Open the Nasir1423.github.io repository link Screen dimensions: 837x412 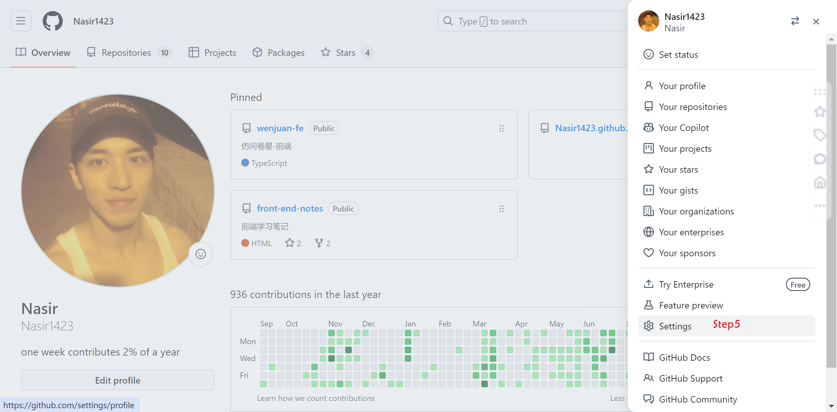pos(591,128)
